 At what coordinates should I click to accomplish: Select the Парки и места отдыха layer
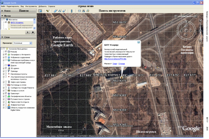[20, 102]
